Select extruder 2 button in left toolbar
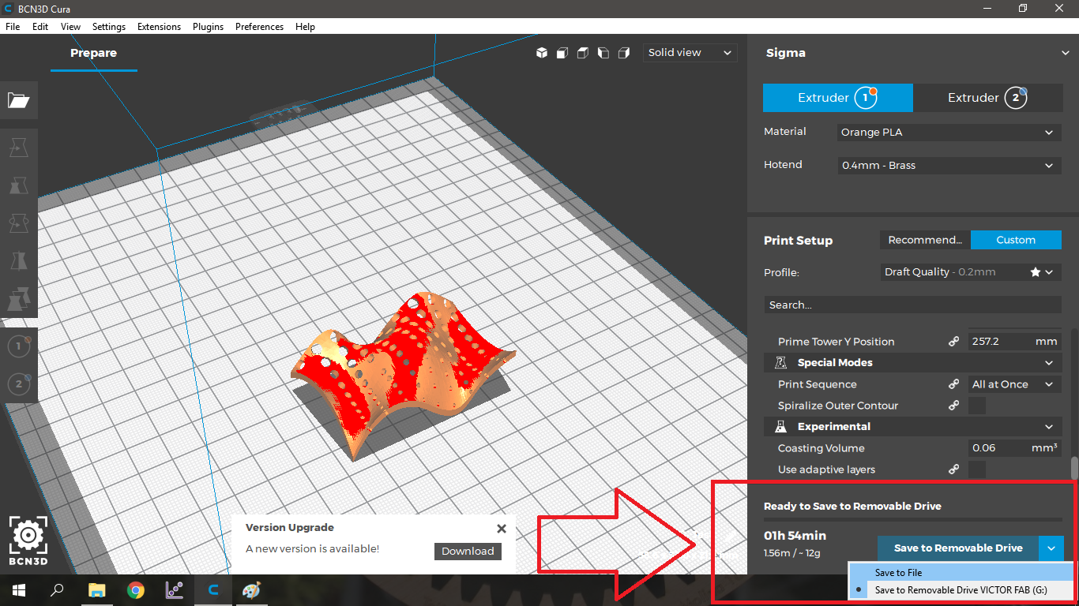 [18, 384]
